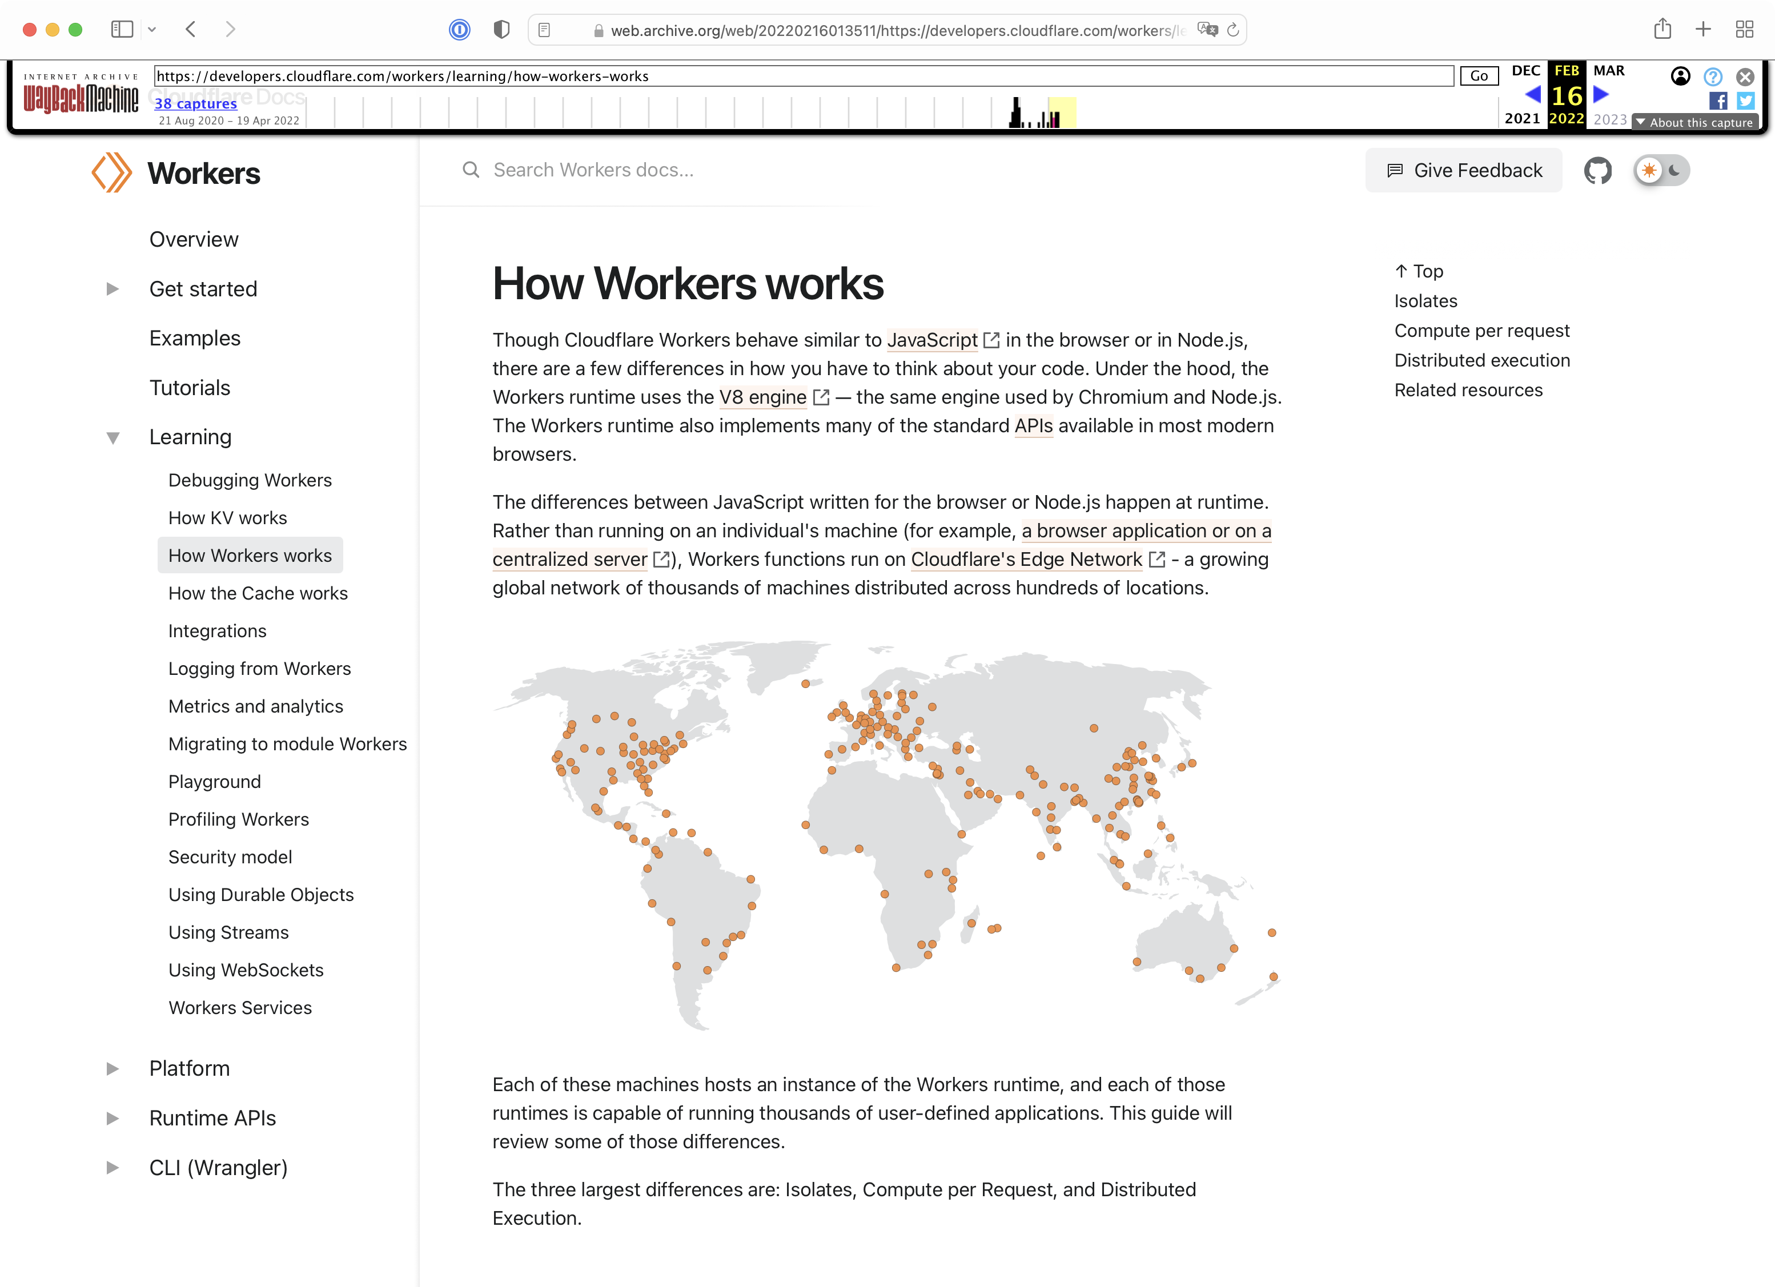Open Using Durable Objects page
The height and width of the screenshot is (1287, 1775).
coord(260,894)
